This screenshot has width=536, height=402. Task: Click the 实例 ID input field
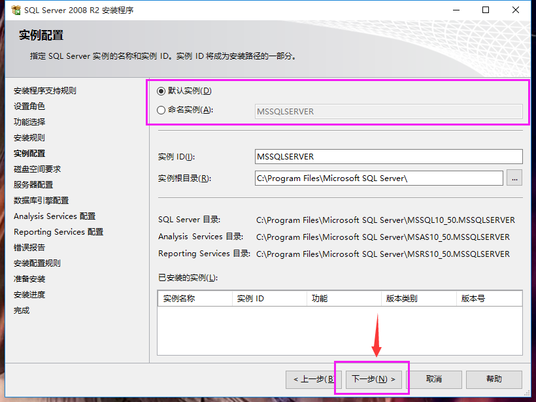click(389, 157)
